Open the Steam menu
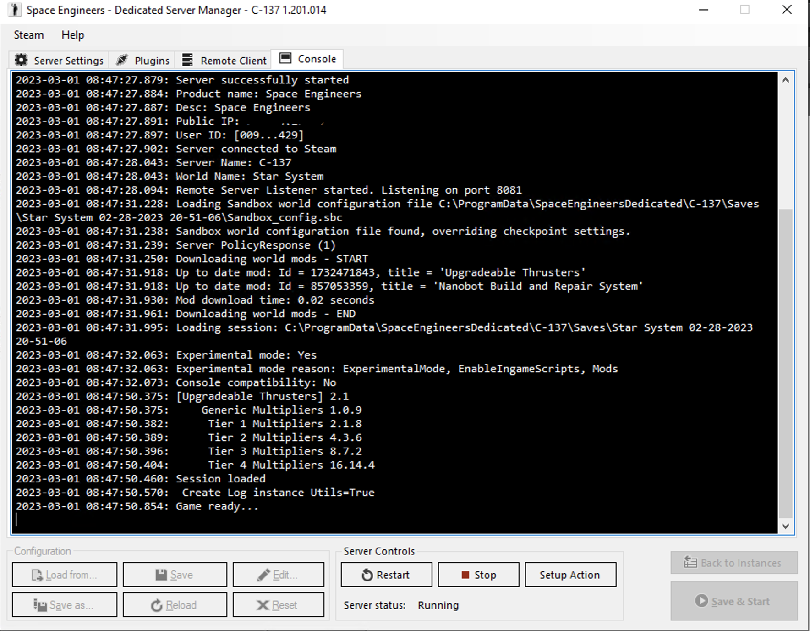Screen dimensions: 810x631 pos(28,35)
